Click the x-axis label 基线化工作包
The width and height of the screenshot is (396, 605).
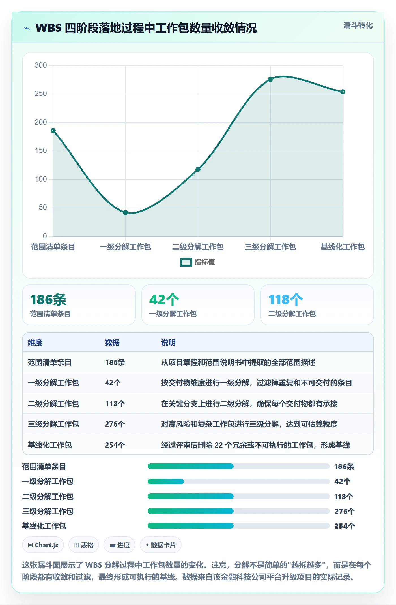click(x=343, y=247)
